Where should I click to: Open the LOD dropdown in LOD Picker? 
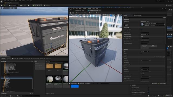pyautogui.click(x=145, y=51)
